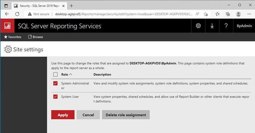The image size is (255, 133).
Task: Open the Download menu arrow icon
Action: 212,26
